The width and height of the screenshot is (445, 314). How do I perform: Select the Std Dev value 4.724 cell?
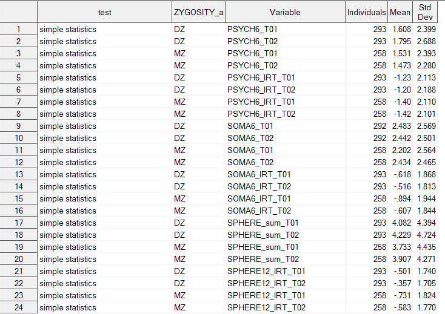[424, 235]
